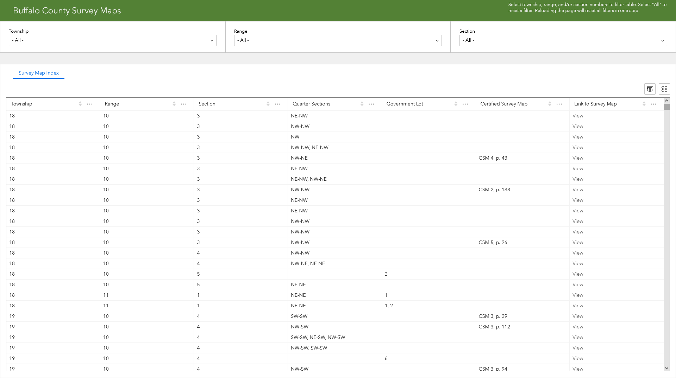Open the Section column options menu
676x378 pixels.
click(x=278, y=104)
